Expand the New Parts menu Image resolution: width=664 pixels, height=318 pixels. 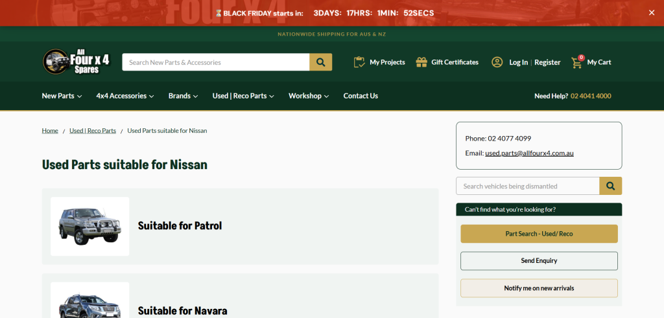point(62,96)
